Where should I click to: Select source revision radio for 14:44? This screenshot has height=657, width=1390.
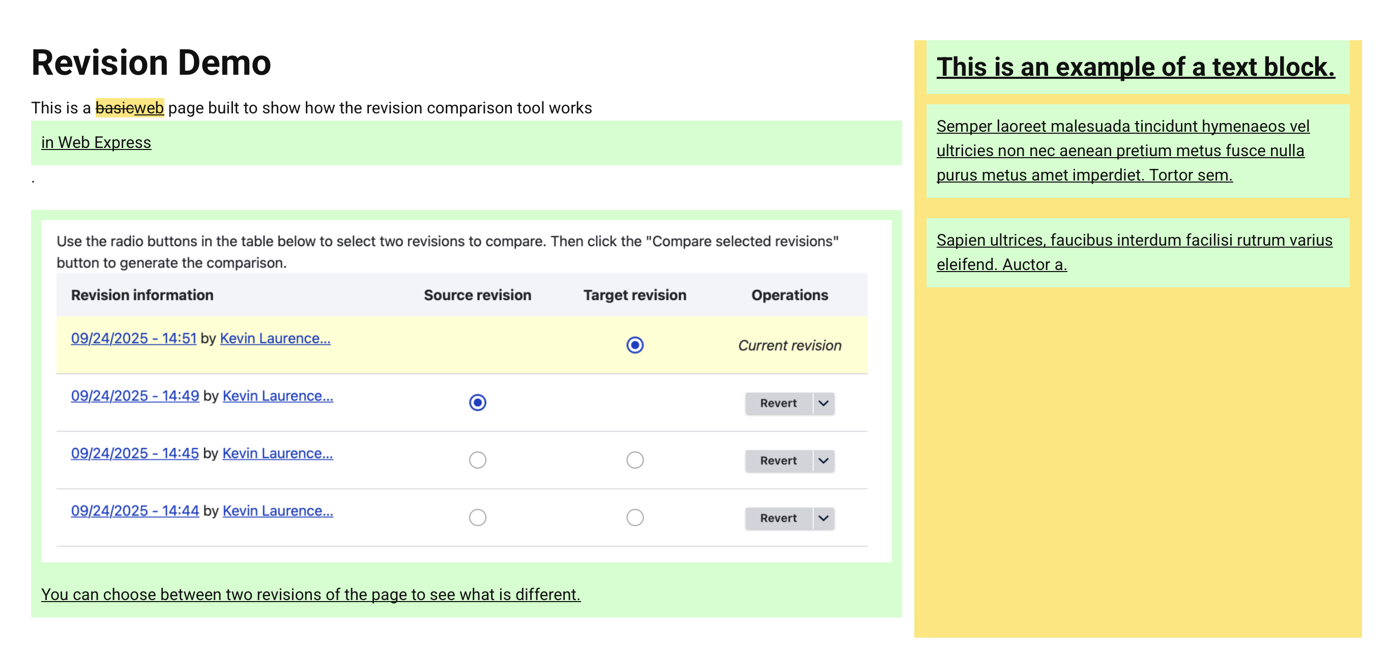pos(478,517)
